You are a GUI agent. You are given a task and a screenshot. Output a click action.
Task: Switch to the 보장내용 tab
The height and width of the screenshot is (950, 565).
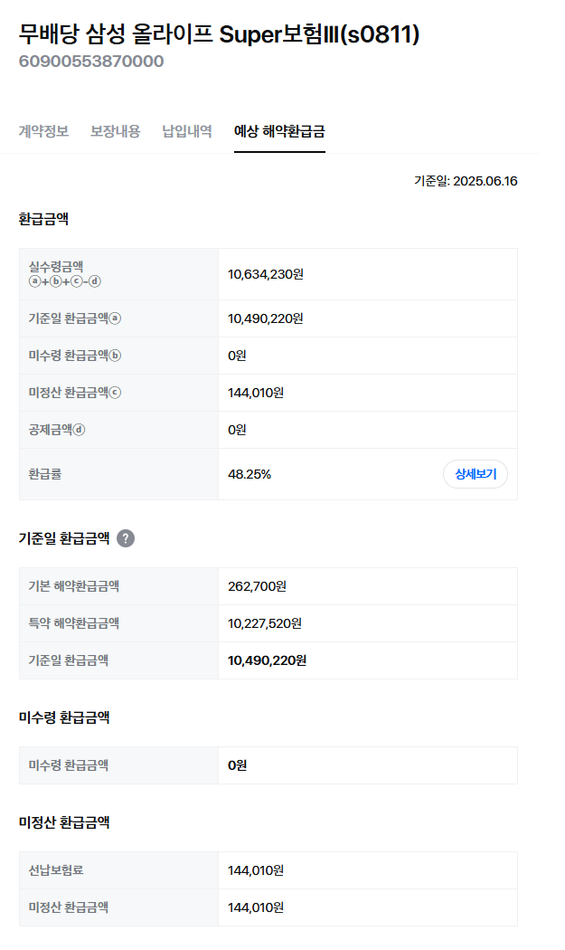click(x=115, y=131)
